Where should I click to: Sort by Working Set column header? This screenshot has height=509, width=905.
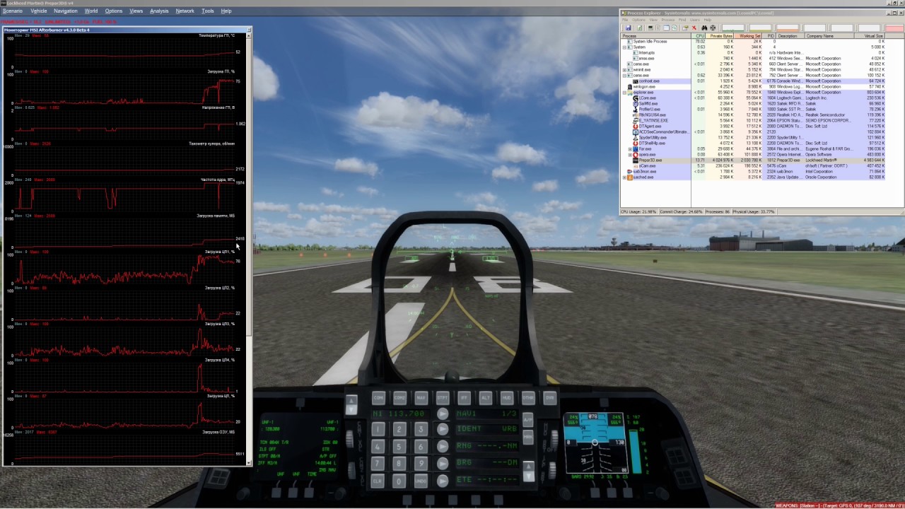[x=748, y=36]
